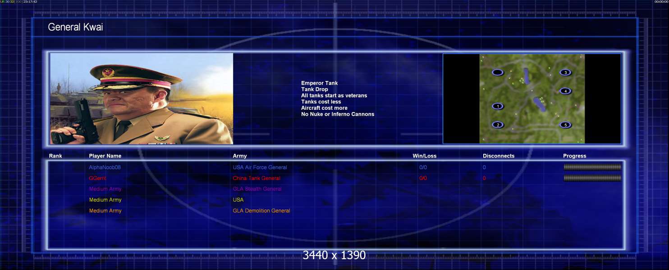Click the Player Name column header
Screen dimensions: 669x270
105,156
